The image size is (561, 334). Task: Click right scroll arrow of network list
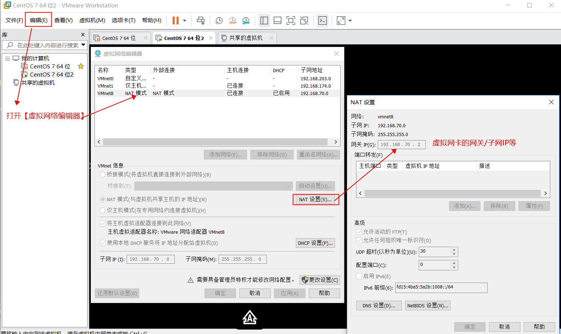pyautogui.click(x=336, y=142)
